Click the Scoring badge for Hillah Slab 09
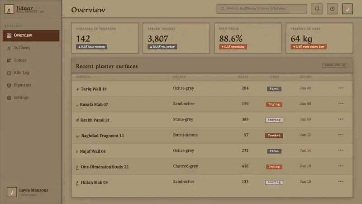This screenshot has width=362, height=204. pos(274,182)
